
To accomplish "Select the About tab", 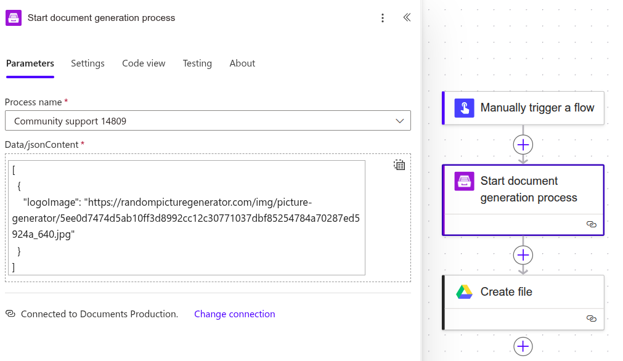I will click(x=242, y=63).
